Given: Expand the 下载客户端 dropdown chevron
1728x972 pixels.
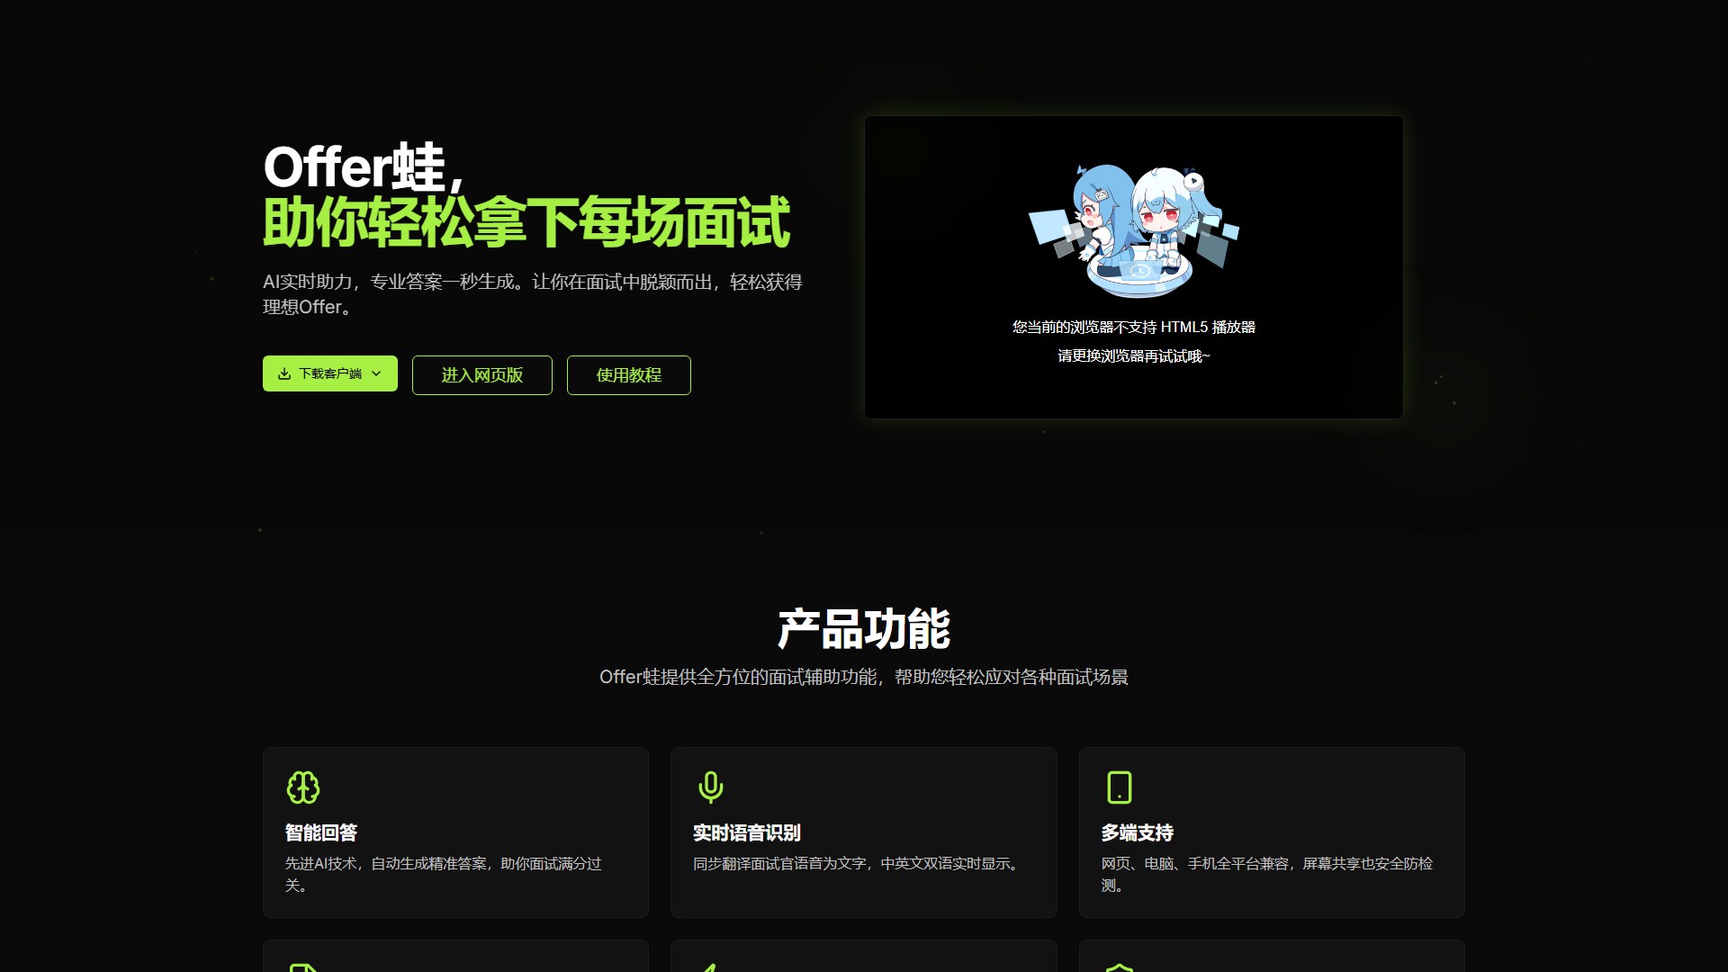Looking at the screenshot, I should [376, 373].
